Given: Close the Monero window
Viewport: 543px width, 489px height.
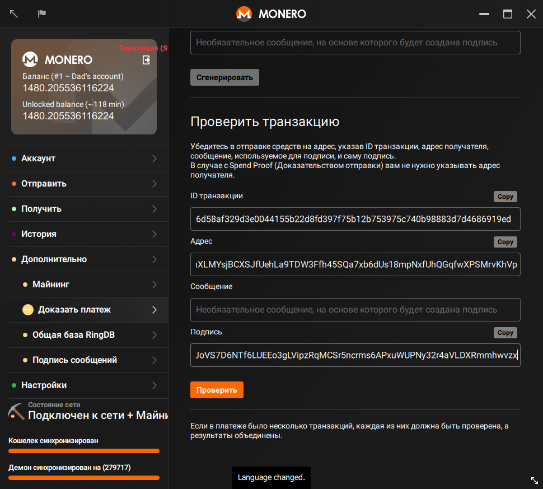Looking at the screenshot, I should tap(531, 14).
